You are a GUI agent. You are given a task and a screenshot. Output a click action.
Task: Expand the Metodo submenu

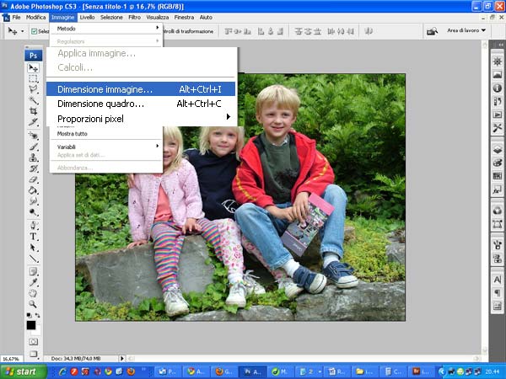106,29
